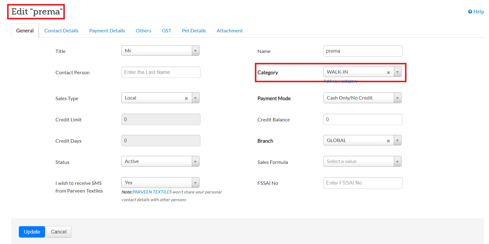Open the Sales Formula dropdown

(x=398, y=161)
